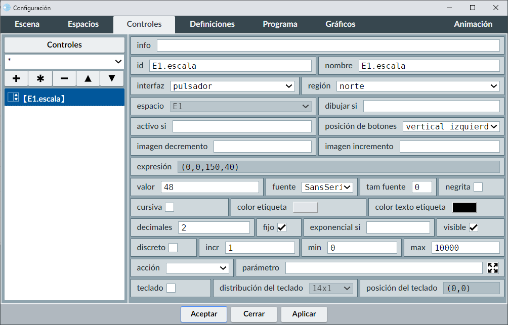Open the acción dropdown

point(197,268)
